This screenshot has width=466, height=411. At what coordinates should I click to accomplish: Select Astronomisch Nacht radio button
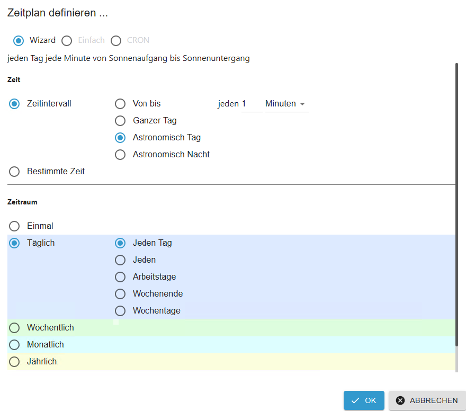[x=121, y=155]
